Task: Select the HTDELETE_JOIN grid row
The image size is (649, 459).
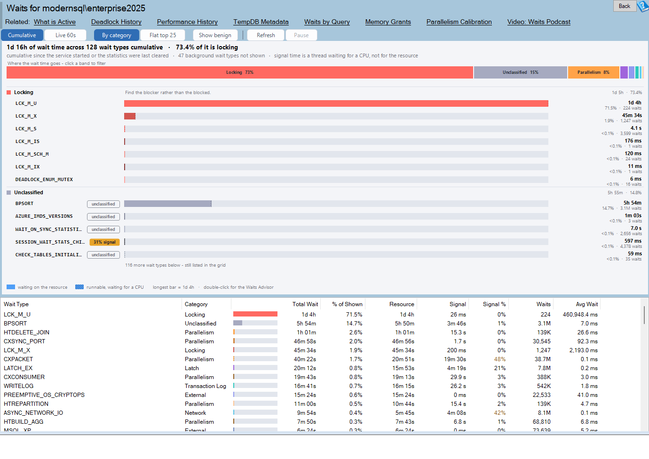Action: coord(301,332)
